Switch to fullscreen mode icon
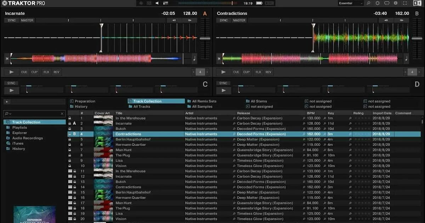Screen dimensions: 425x223 click(x=405, y=3)
